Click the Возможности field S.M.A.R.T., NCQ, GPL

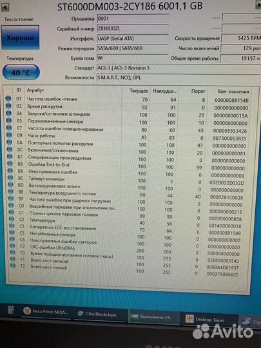(179, 77)
